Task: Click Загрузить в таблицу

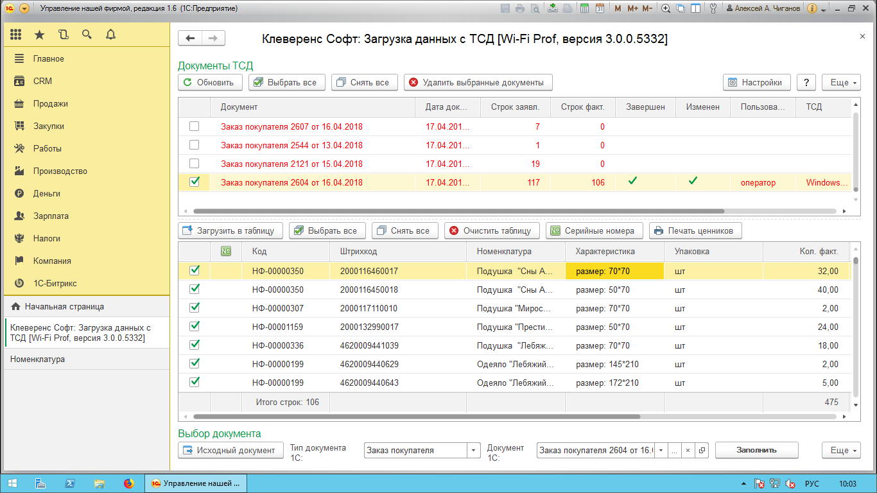Action: point(230,230)
